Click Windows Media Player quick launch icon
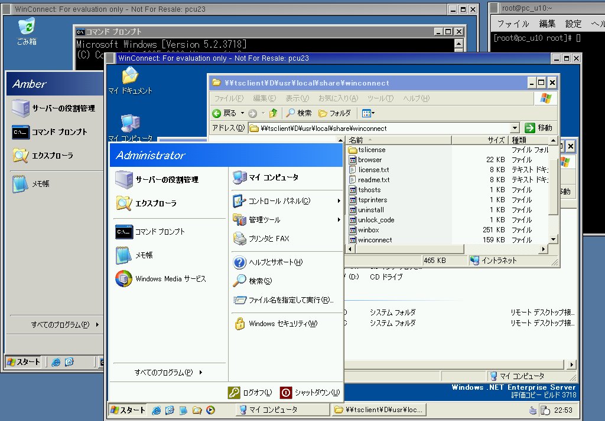This screenshot has height=421, width=605. point(210,410)
